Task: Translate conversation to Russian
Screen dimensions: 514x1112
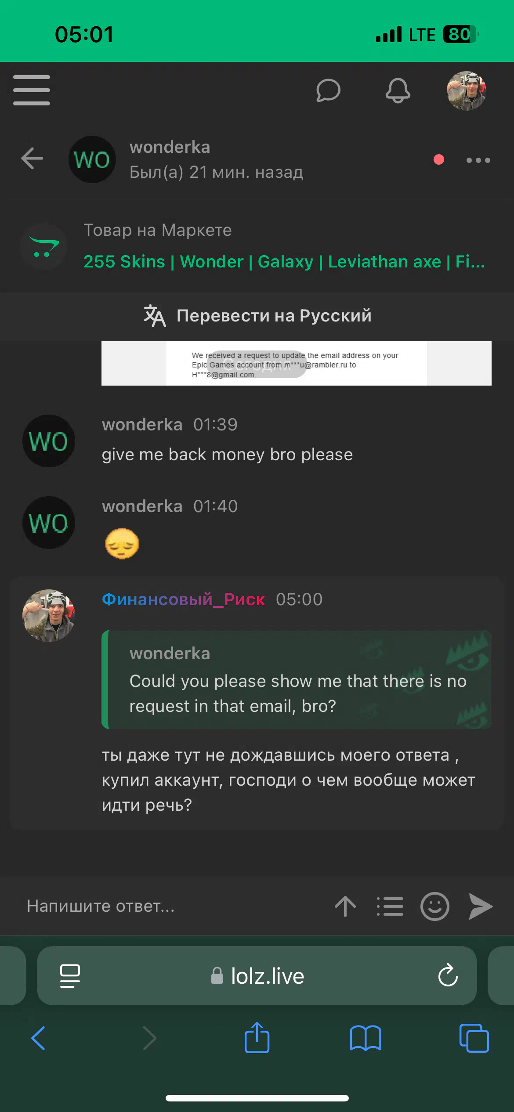Action: click(x=257, y=316)
